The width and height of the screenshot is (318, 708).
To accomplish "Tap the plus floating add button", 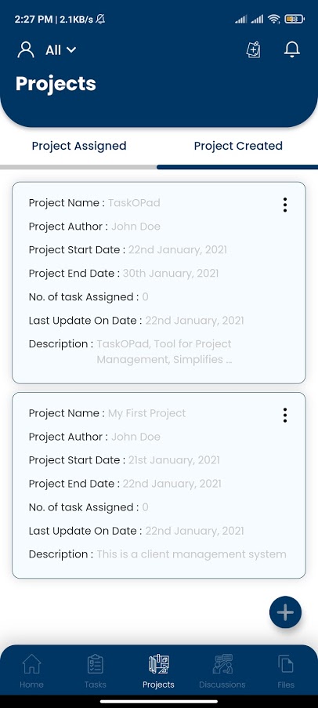I will pyautogui.click(x=285, y=612).
